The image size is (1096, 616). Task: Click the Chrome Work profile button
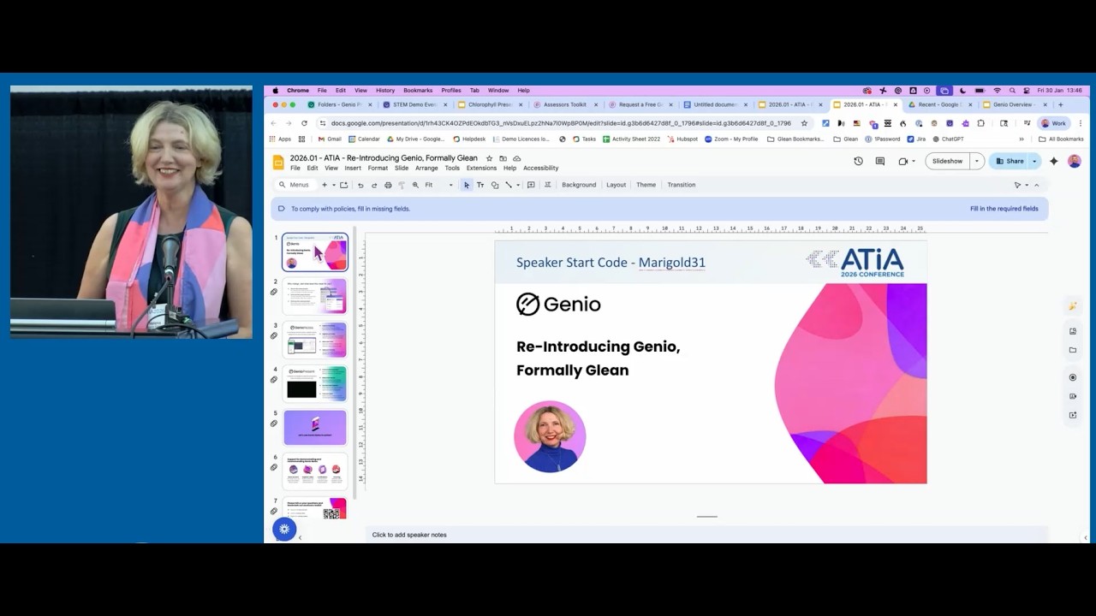coord(1053,123)
